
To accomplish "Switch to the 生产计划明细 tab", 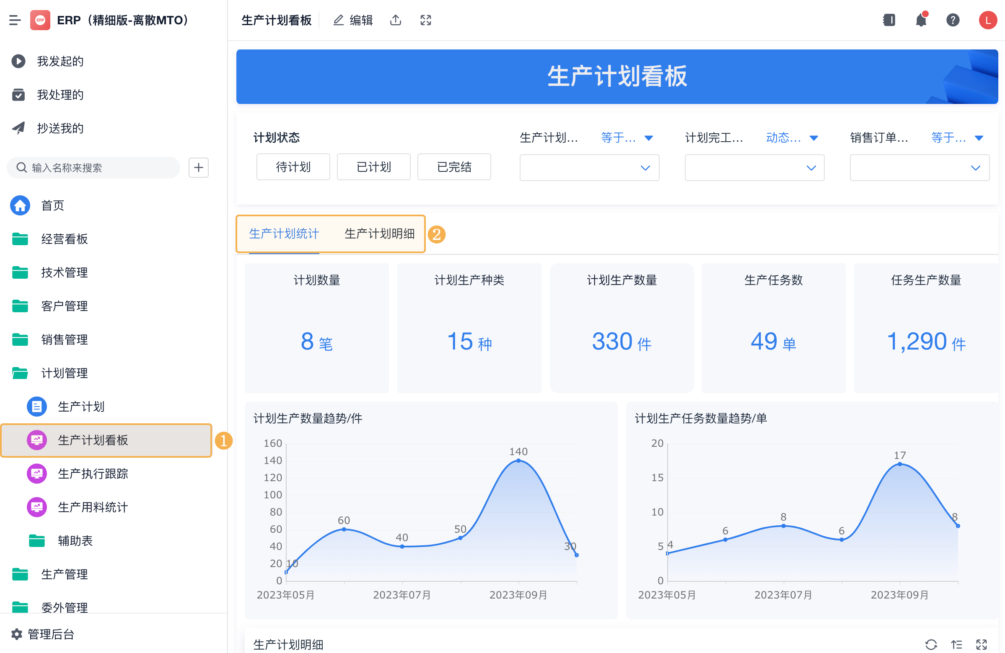I will (x=379, y=233).
